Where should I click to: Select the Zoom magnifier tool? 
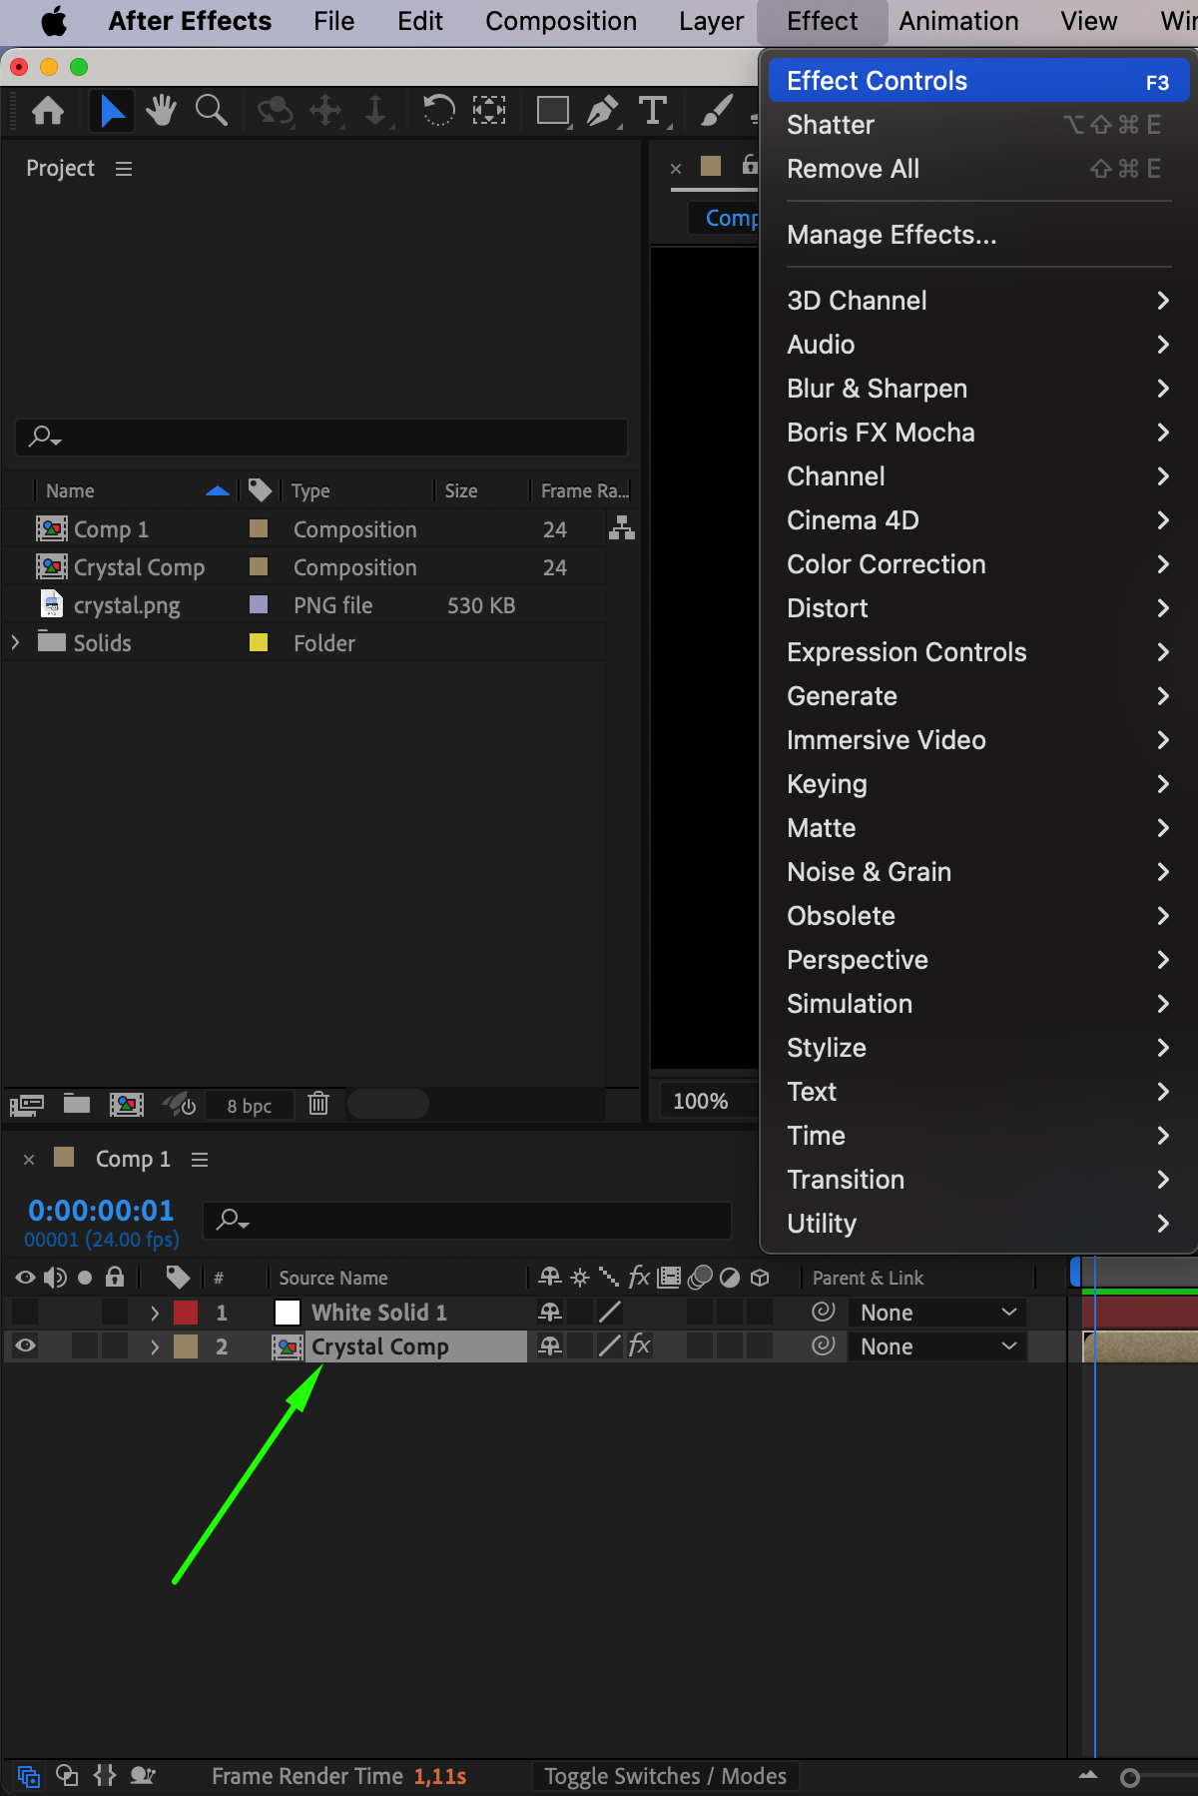[211, 110]
